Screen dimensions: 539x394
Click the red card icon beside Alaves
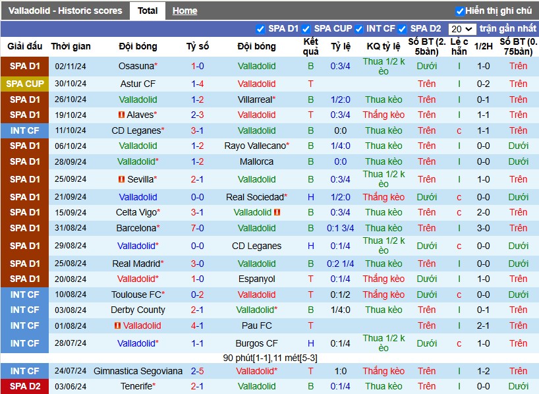(121, 115)
